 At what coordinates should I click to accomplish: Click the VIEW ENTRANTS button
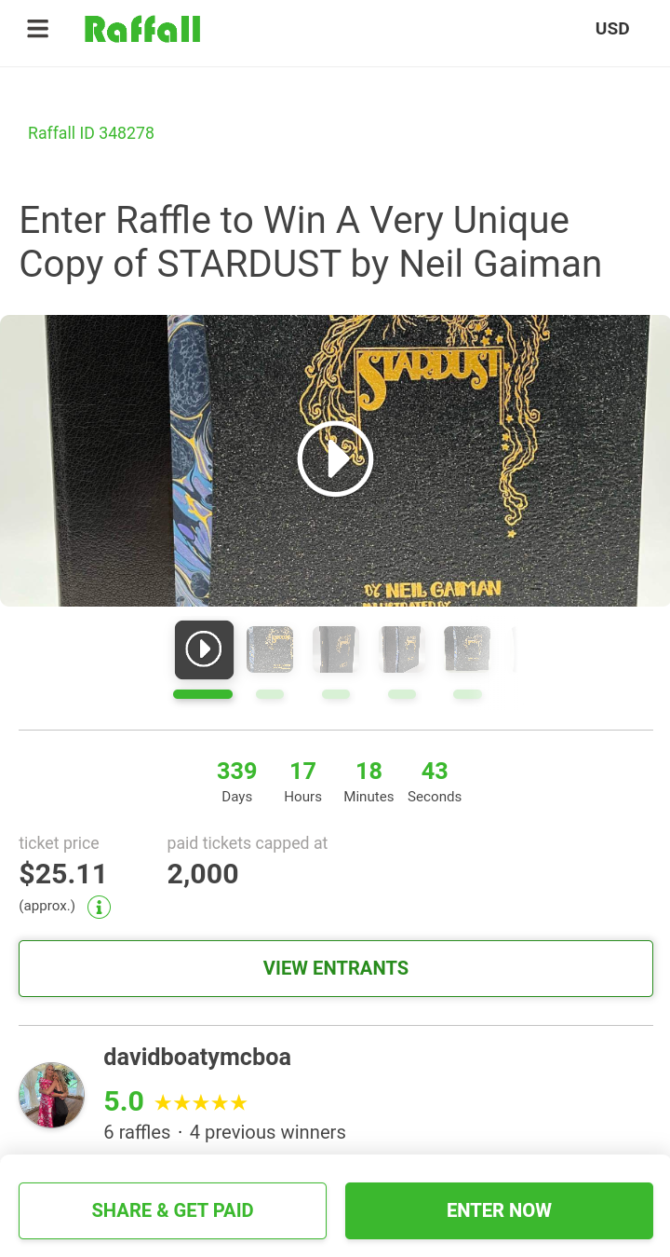pos(336,968)
